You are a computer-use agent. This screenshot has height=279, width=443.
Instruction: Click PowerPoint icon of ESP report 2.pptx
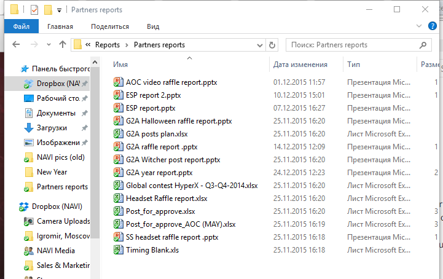(x=119, y=95)
